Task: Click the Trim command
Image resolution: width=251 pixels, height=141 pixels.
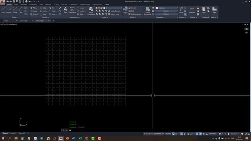Action: tap(52, 8)
